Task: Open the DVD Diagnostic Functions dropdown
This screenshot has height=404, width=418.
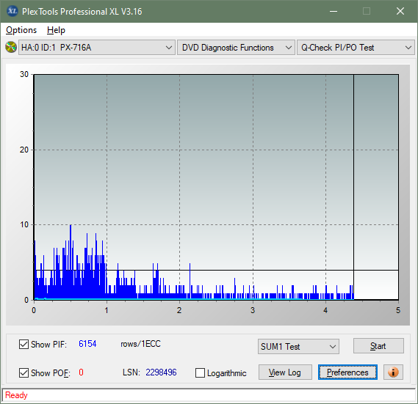Action: point(236,48)
